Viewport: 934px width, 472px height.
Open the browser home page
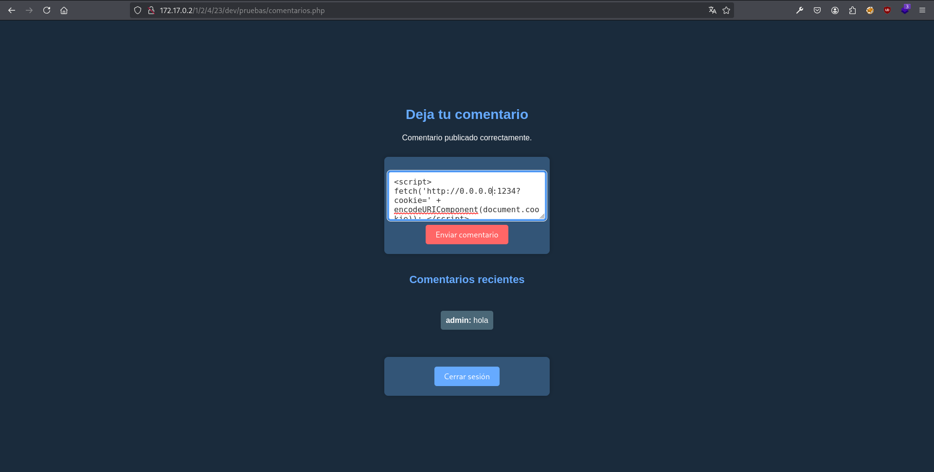tap(64, 10)
